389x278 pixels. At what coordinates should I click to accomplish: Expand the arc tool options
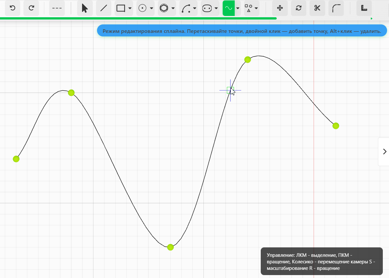pos(195,8)
